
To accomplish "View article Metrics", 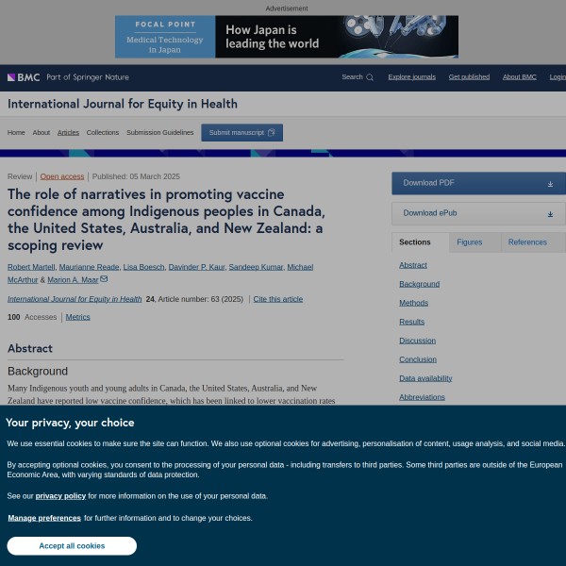I will [78, 317].
